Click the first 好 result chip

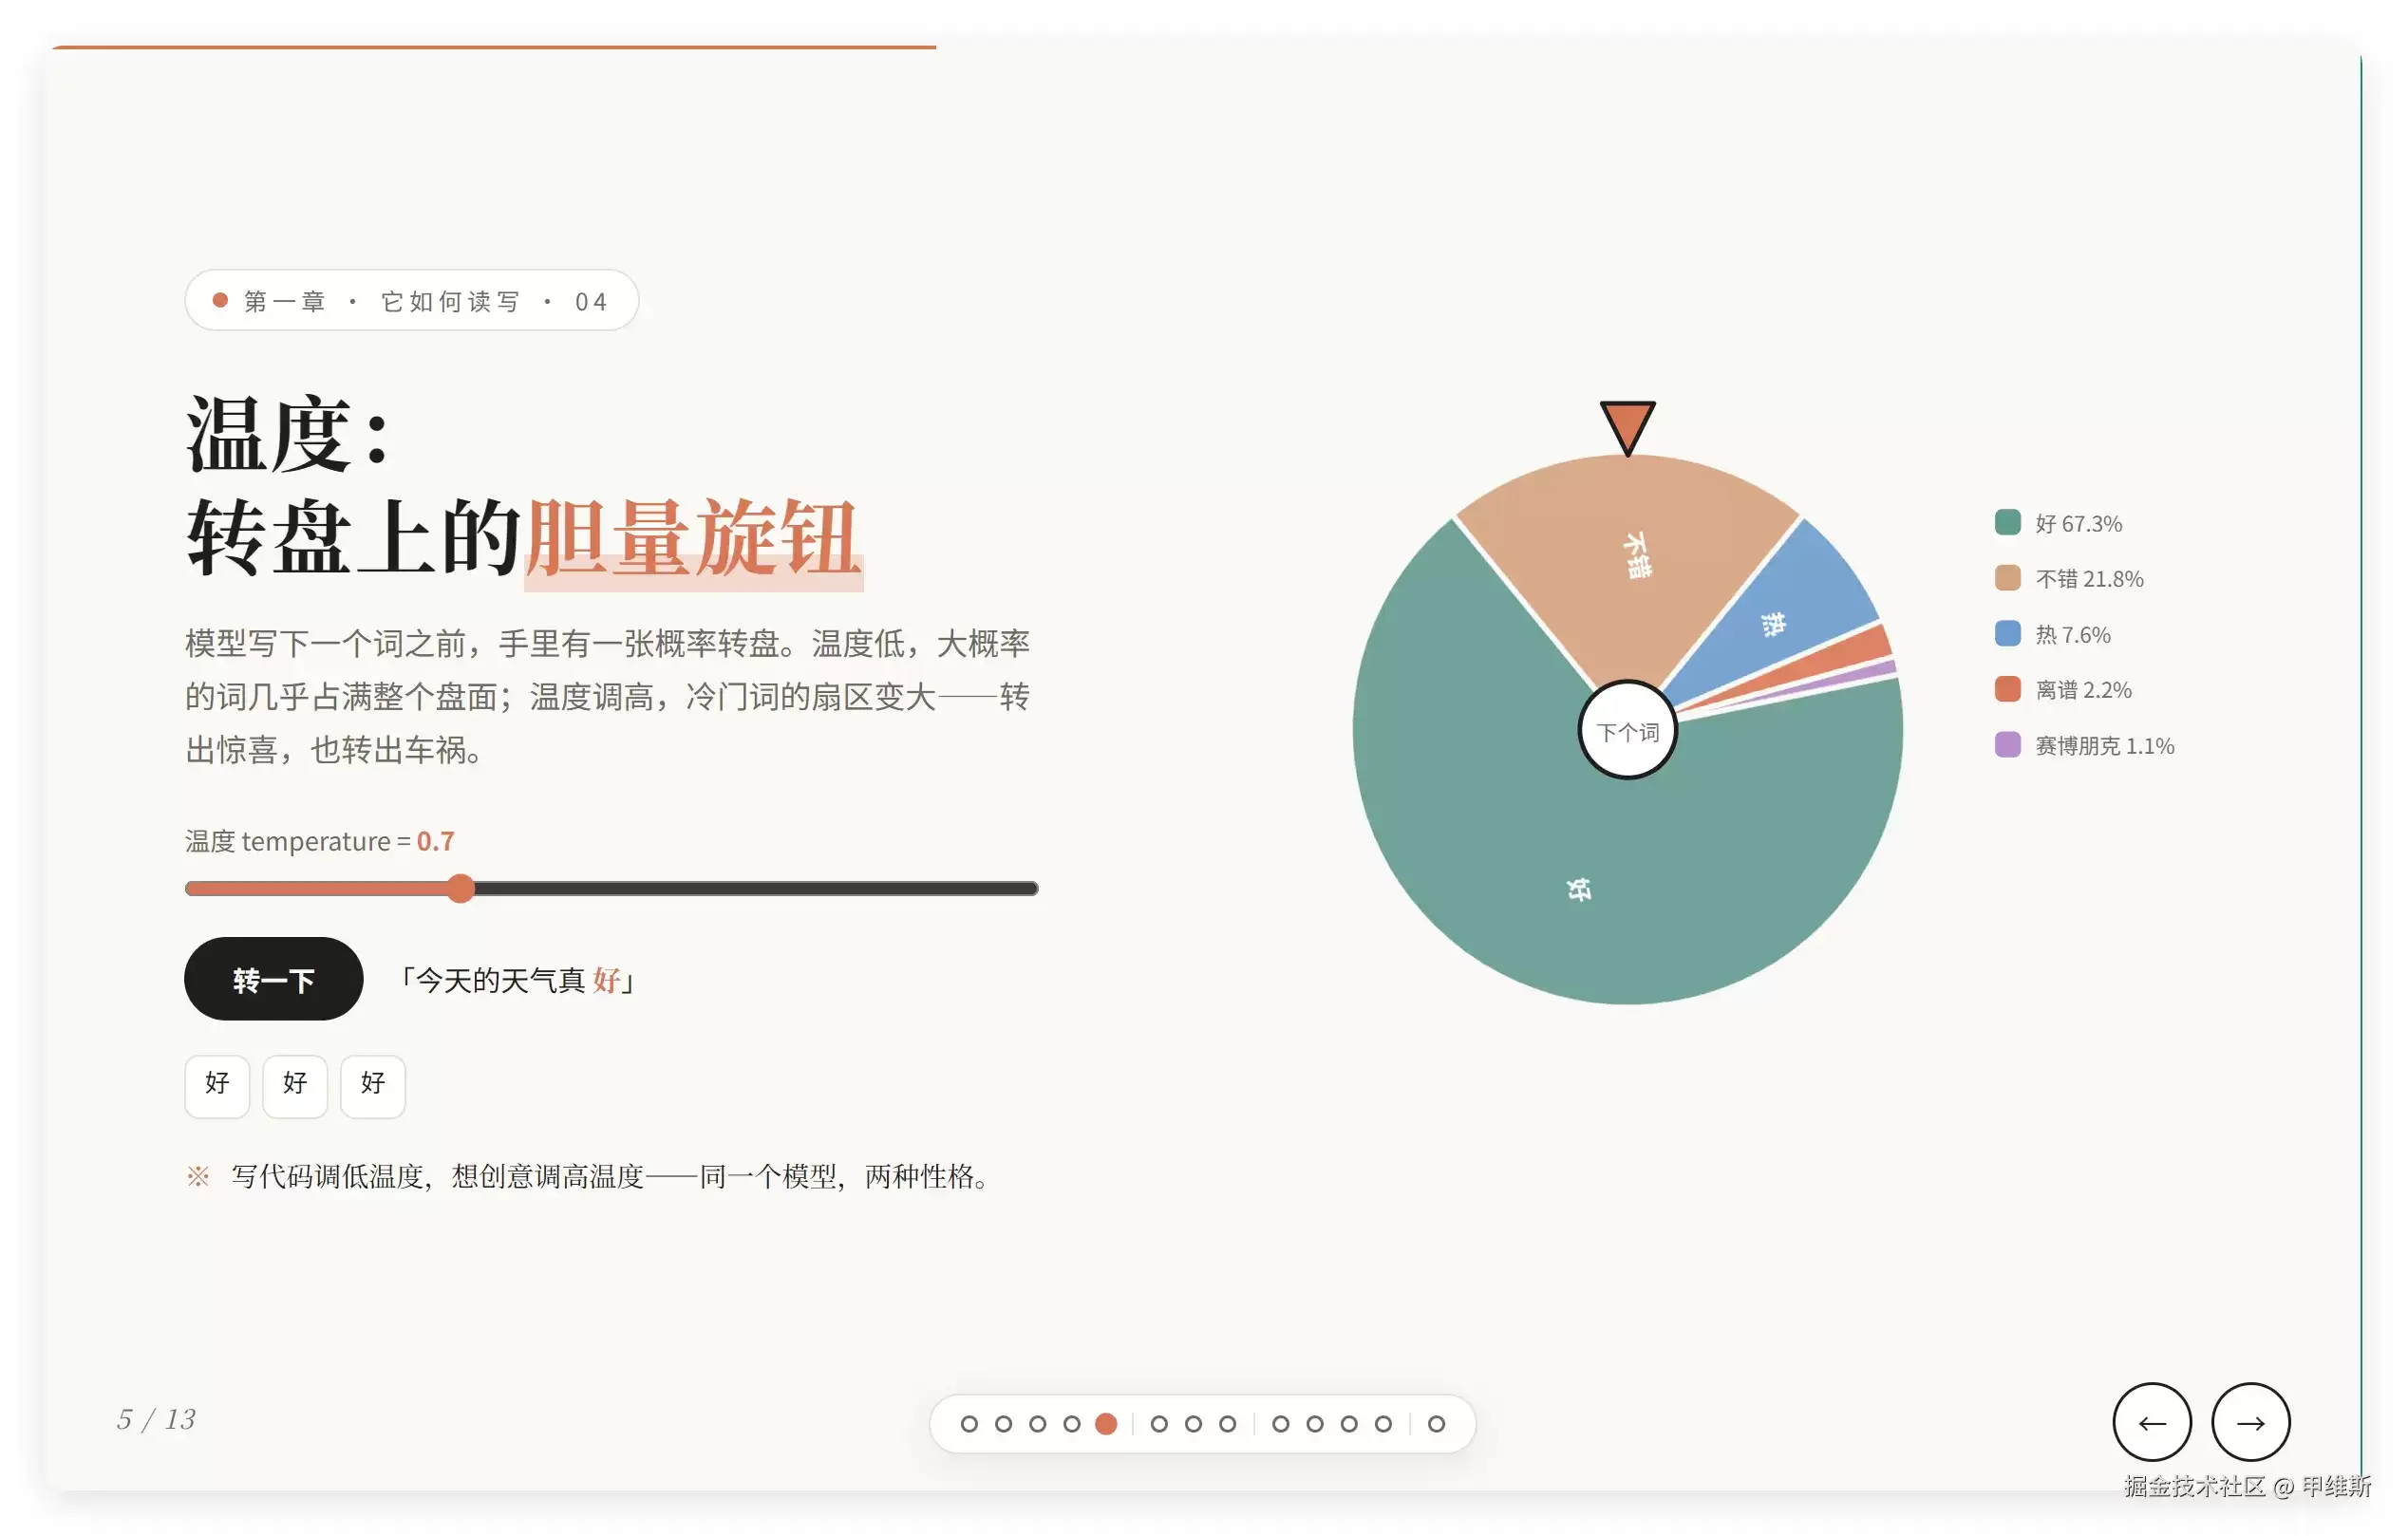[x=217, y=1086]
